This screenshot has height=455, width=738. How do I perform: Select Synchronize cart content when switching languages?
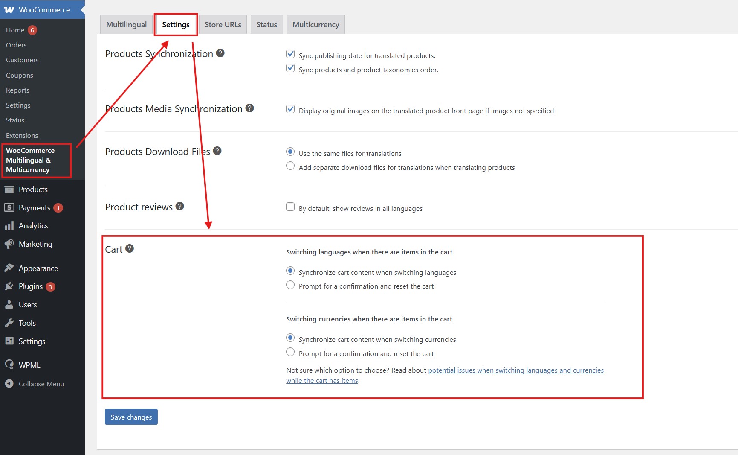(290, 271)
